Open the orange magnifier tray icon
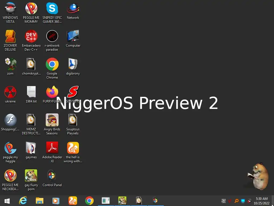 [x=237, y=201]
